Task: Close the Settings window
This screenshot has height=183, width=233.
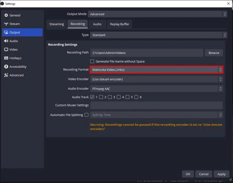Action: point(228,4)
